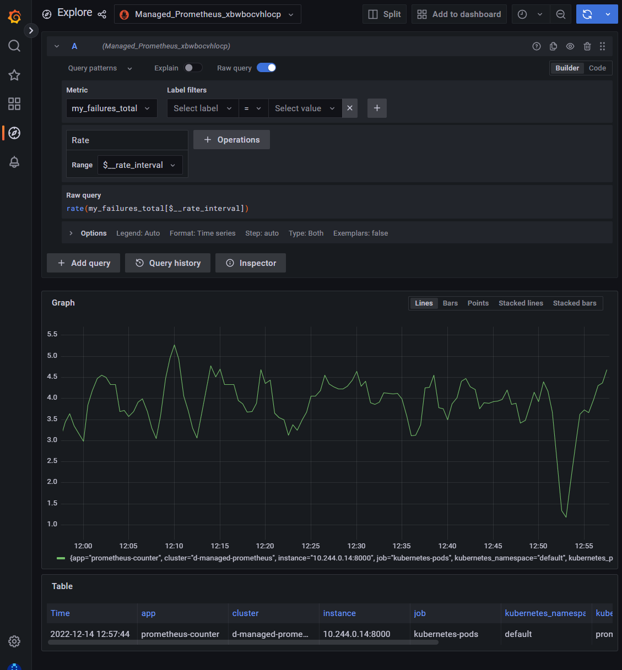
Task: Toggle query A visibility with eye icon
Action: (570, 46)
